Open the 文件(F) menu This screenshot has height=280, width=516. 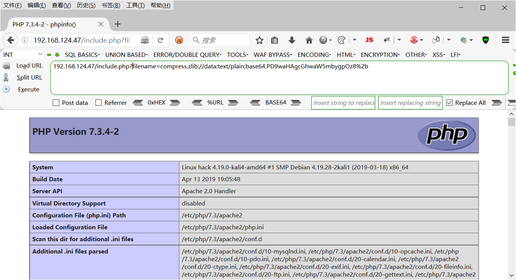[x=12, y=5]
